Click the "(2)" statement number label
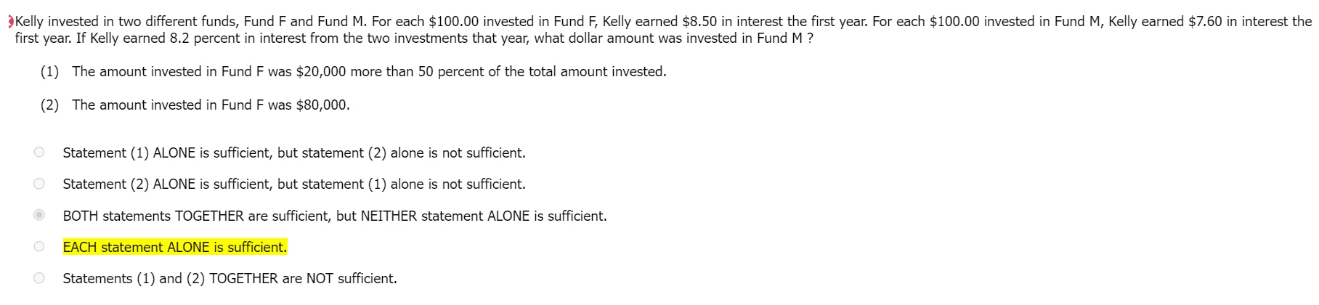Image resolution: width=1319 pixels, height=305 pixels. click(49, 105)
